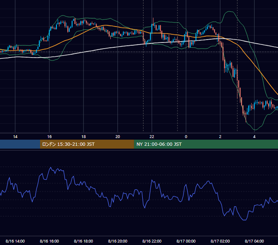The height and width of the screenshot is (245, 278).
Task: Click the NY 21:00-06:00 JST session bar
Action: (x=206, y=144)
